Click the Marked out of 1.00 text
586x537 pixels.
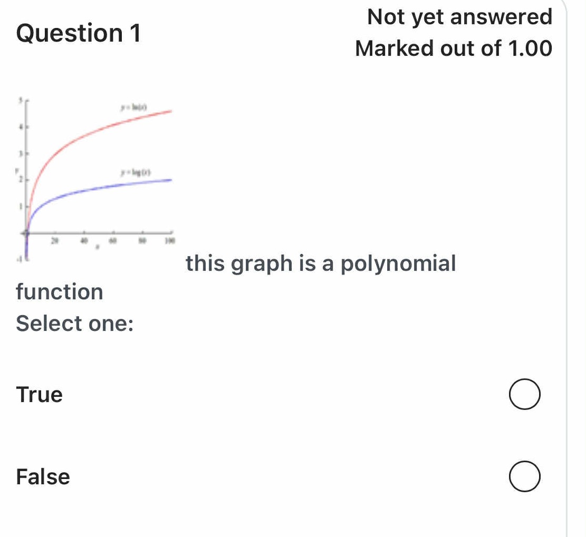coord(453,48)
